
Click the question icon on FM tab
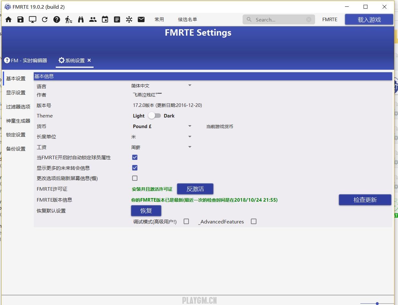click(x=7, y=60)
